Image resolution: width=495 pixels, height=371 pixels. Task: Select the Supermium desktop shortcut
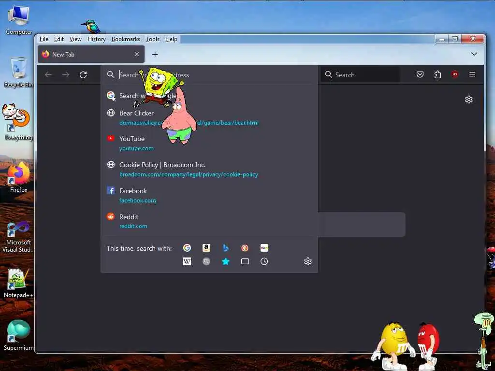coord(18,335)
